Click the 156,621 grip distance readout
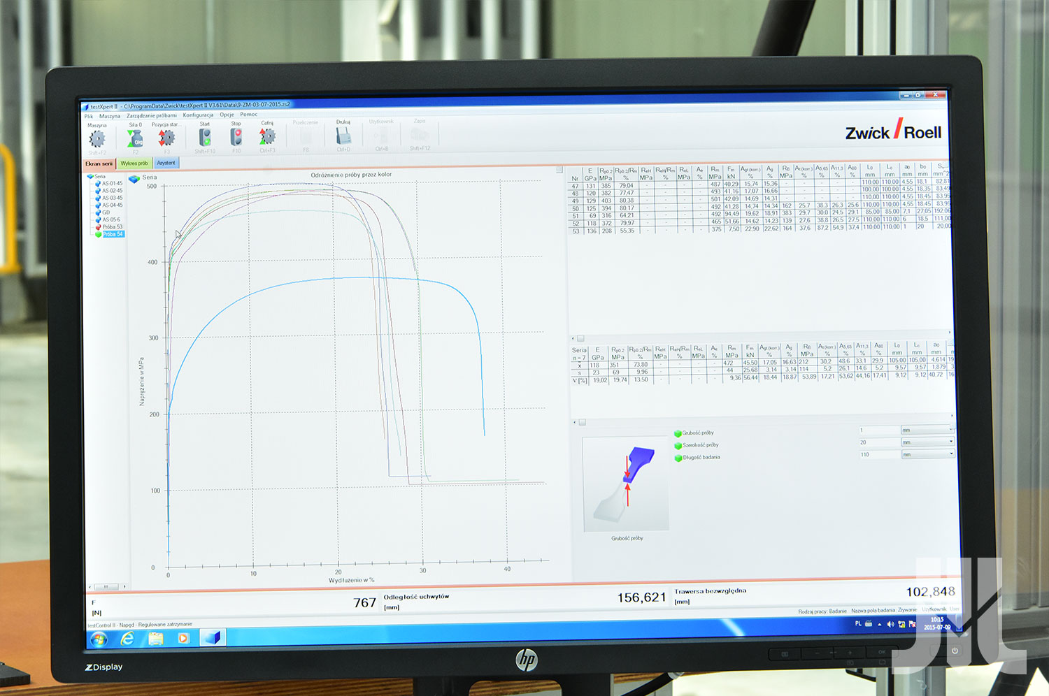Viewport: 1049px width, 696px height. point(641,597)
